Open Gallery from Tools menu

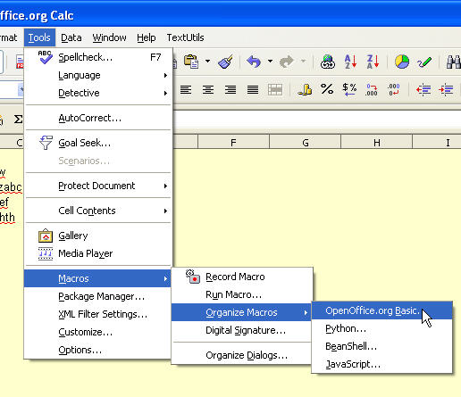pos(98,236)
